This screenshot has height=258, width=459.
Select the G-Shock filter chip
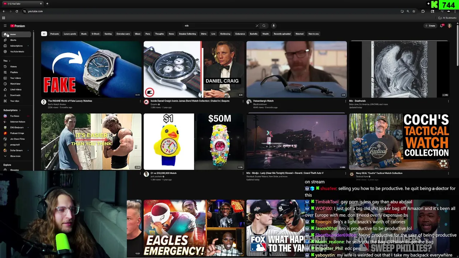[x=95, y=34]
